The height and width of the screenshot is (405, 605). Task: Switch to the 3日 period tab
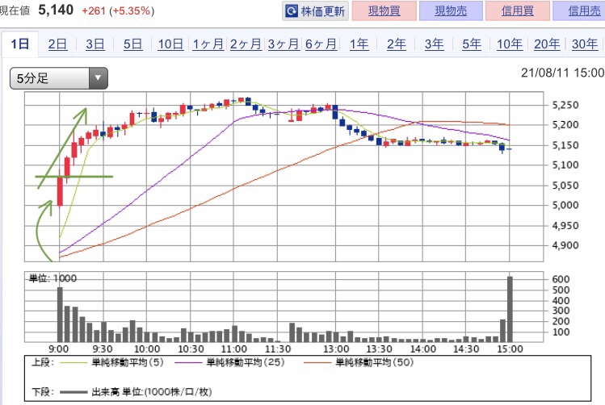[95, 44]
